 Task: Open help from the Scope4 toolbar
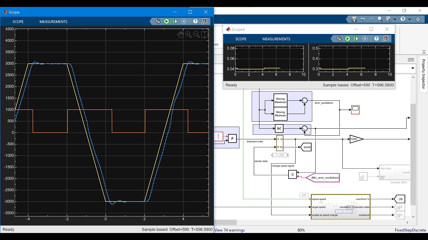377,39
